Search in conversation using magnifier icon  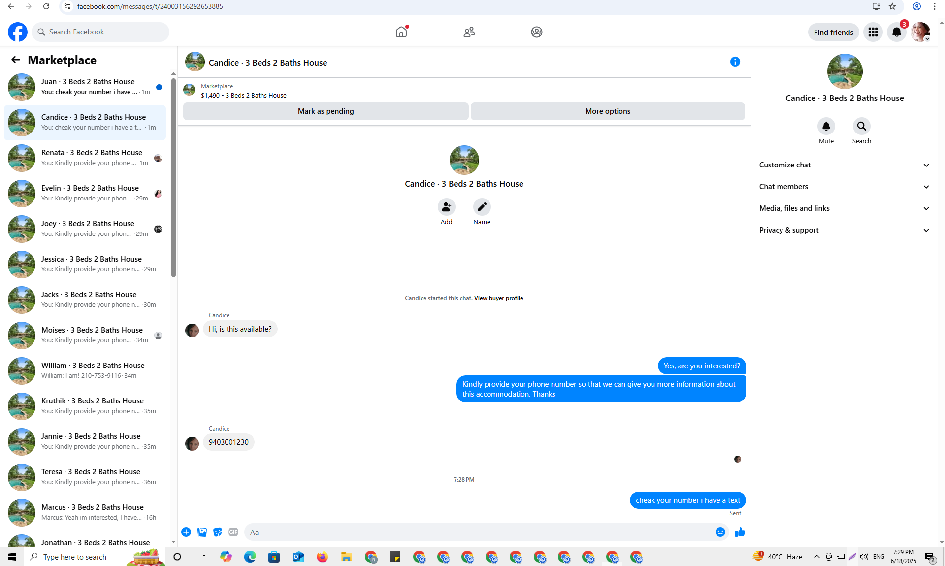click(862, 126)
